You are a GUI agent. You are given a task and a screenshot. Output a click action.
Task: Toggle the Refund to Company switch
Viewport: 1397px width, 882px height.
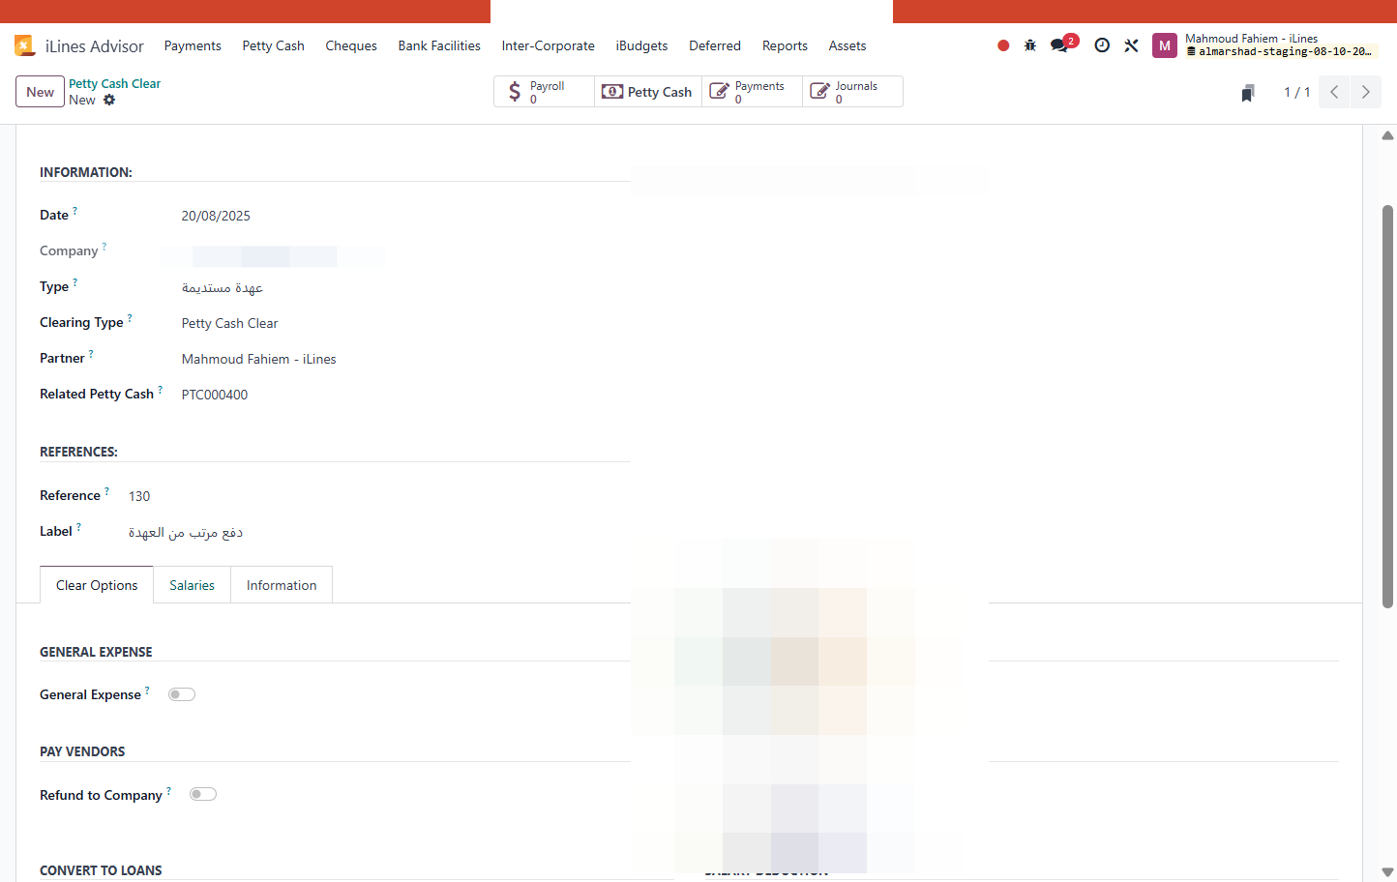point(203,794)
